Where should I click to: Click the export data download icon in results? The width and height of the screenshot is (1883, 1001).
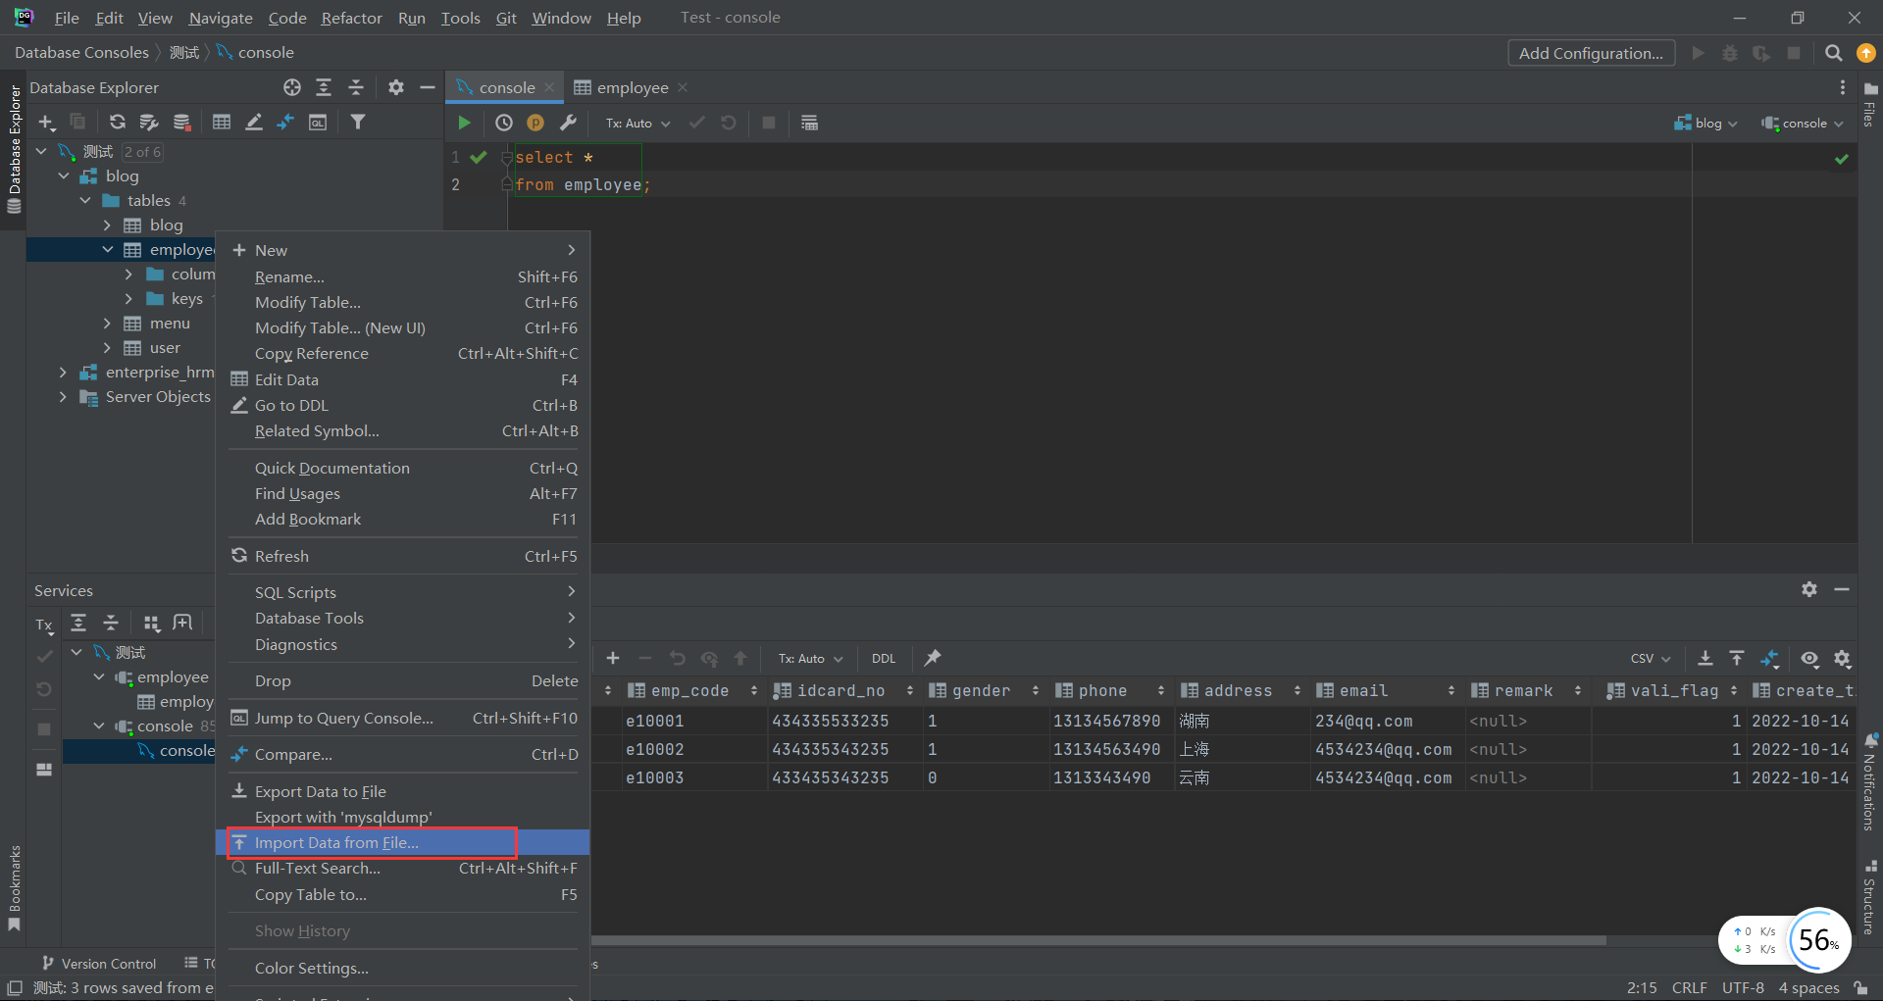pyautogui.click(x=1705, y=658)
